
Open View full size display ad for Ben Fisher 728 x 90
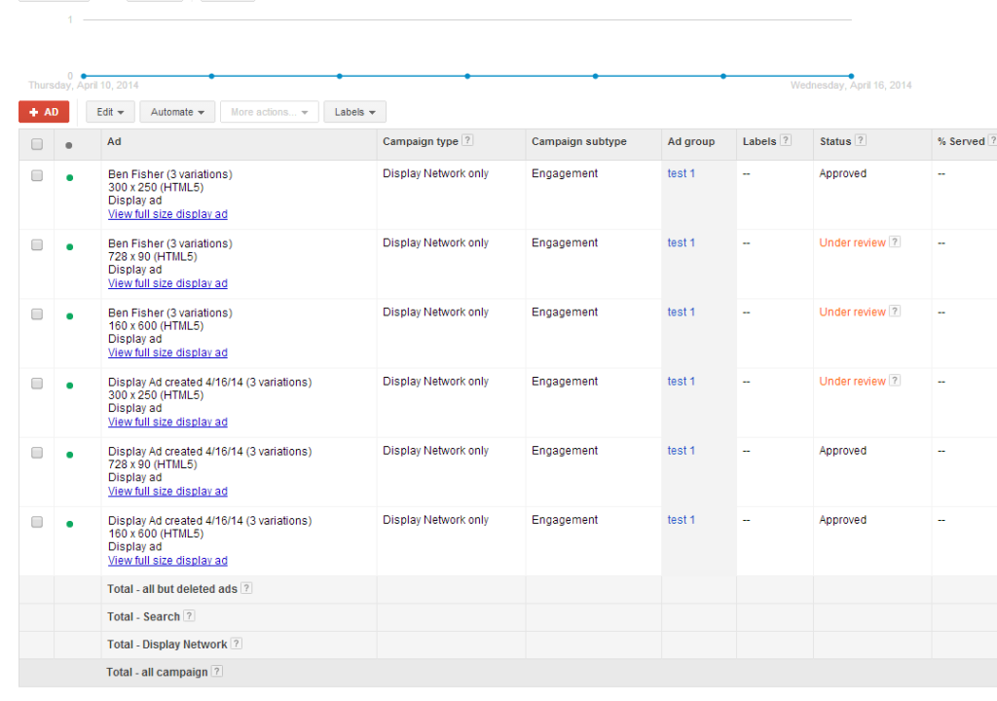pos(167,283)
